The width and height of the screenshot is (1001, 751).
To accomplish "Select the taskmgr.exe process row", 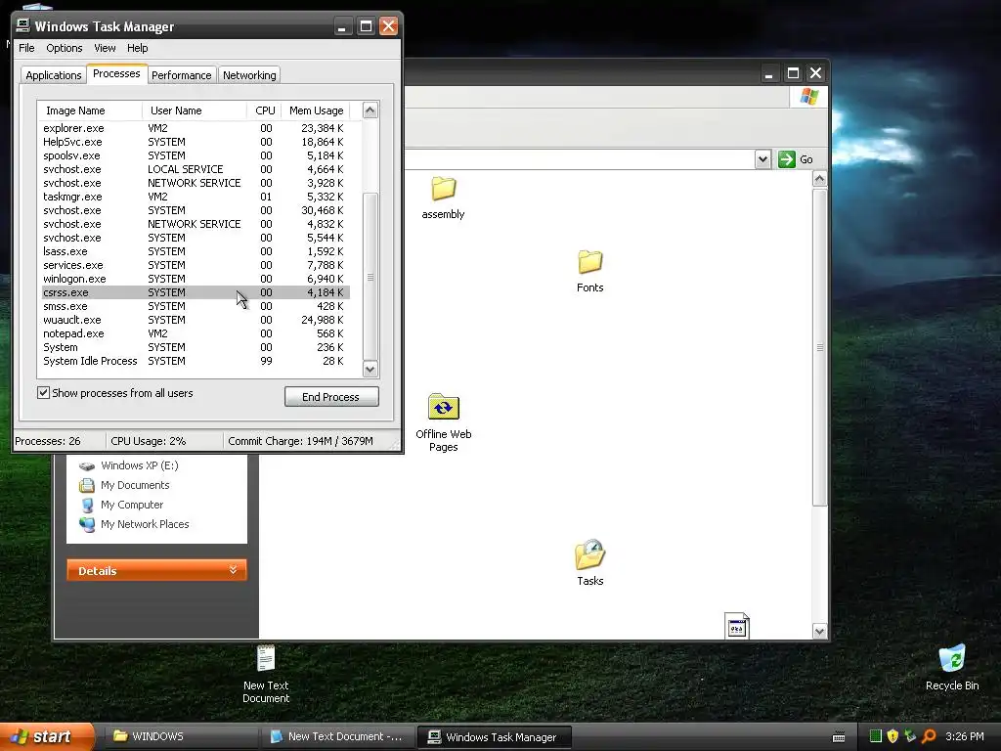I will (195, 197).
